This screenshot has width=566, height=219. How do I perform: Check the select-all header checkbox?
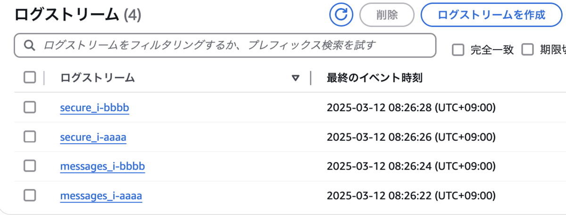[x=30, y=78]
